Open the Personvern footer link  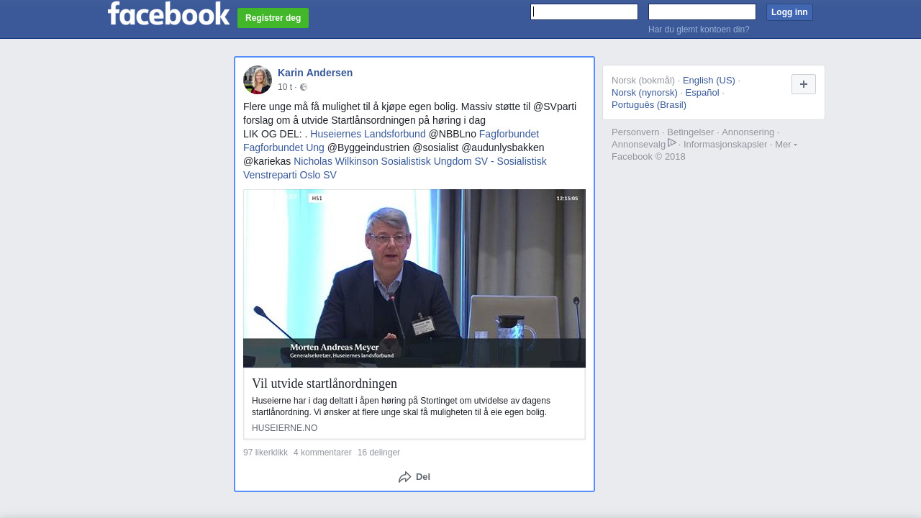[x=635, y=132]
